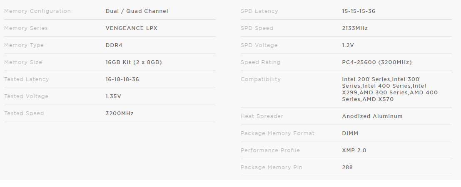Click the 16GB Kit (2 x 8GB) text
Screen dimensions: 461x187
point(133,62)
